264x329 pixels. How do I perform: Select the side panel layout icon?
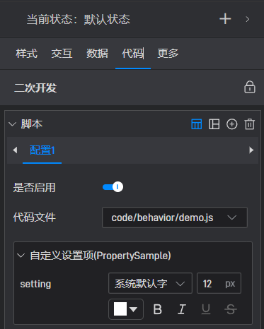pos(214,124)
